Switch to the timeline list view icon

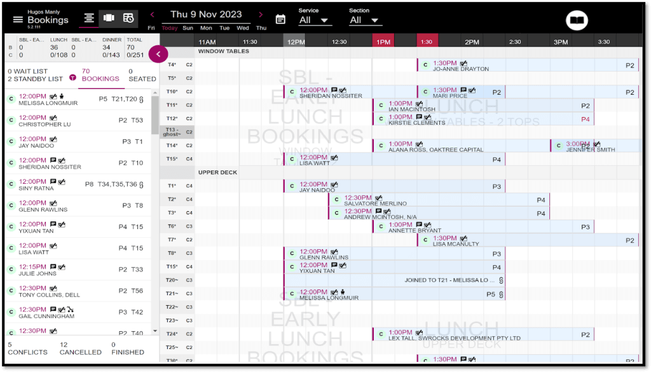click(89, 18)
